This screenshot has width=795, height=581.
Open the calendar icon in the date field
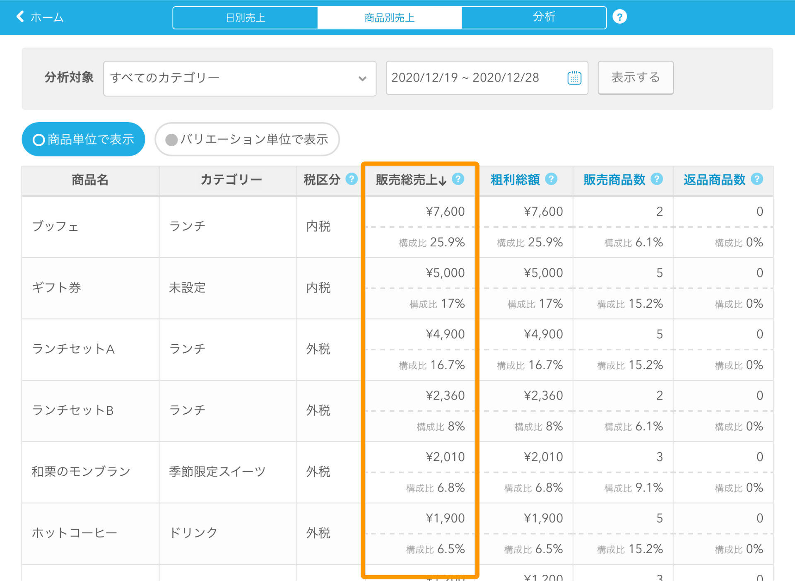[x=574, y=77]
